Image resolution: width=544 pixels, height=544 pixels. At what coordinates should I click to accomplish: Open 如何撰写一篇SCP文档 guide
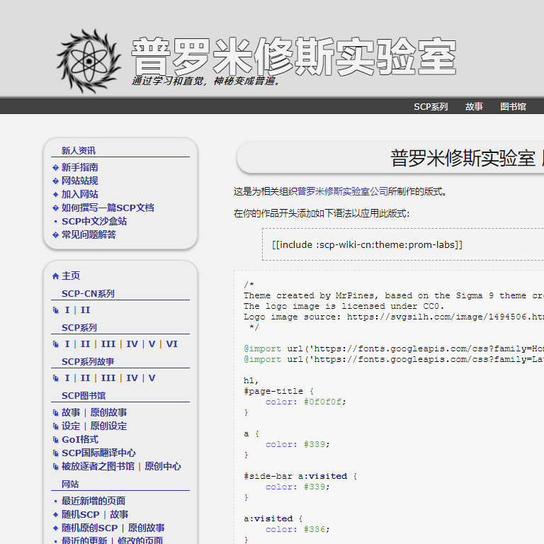click(107, 208)
